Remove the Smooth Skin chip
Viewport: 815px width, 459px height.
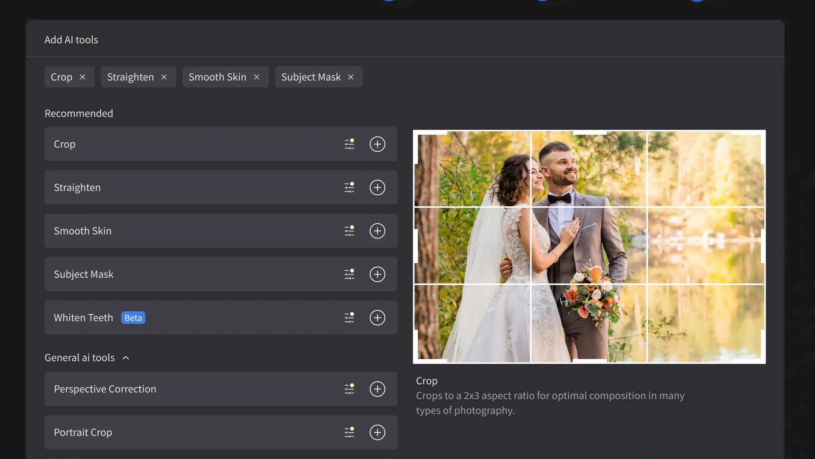pyautogui.click(x=257, y=77)
